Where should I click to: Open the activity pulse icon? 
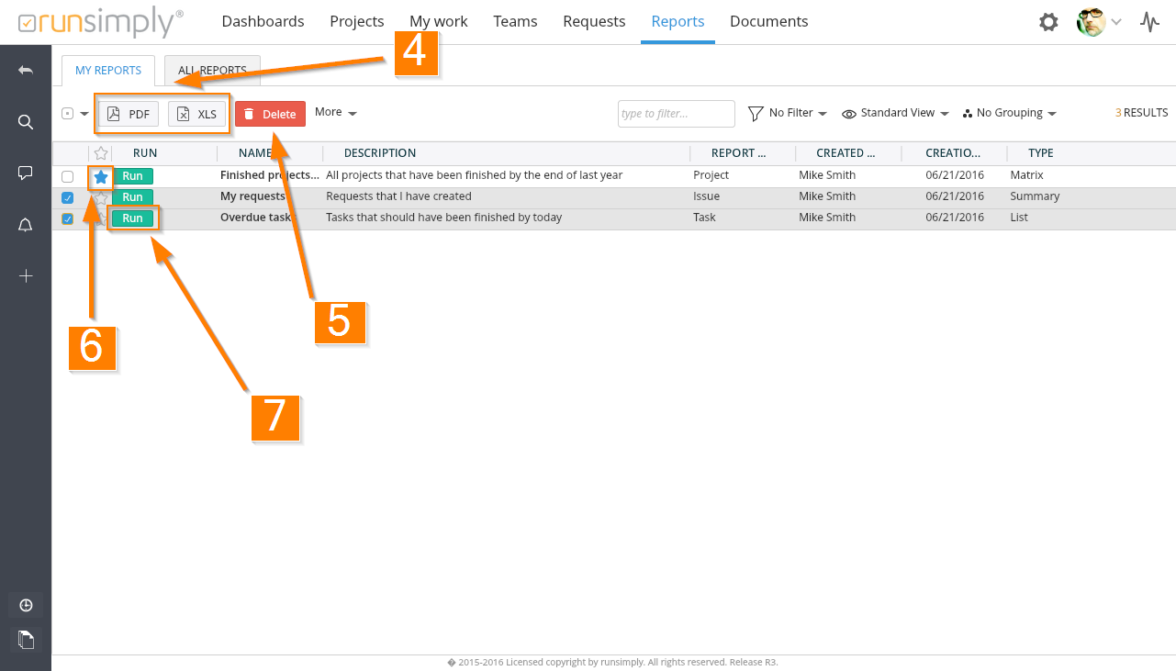(x=1149, y=22)
